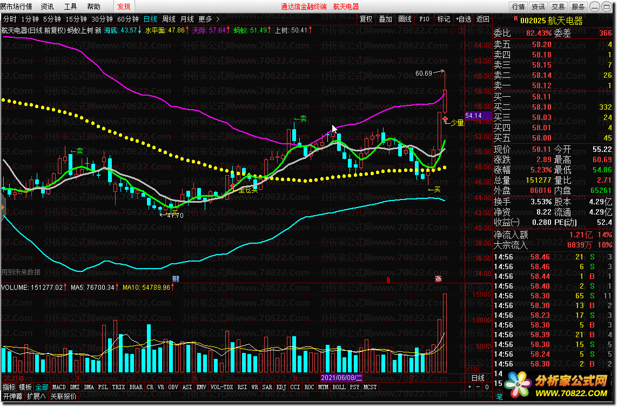Click the 行情 button at top right
The height and width of the screenshot is (407, 618).
click(x=518, y=6)
